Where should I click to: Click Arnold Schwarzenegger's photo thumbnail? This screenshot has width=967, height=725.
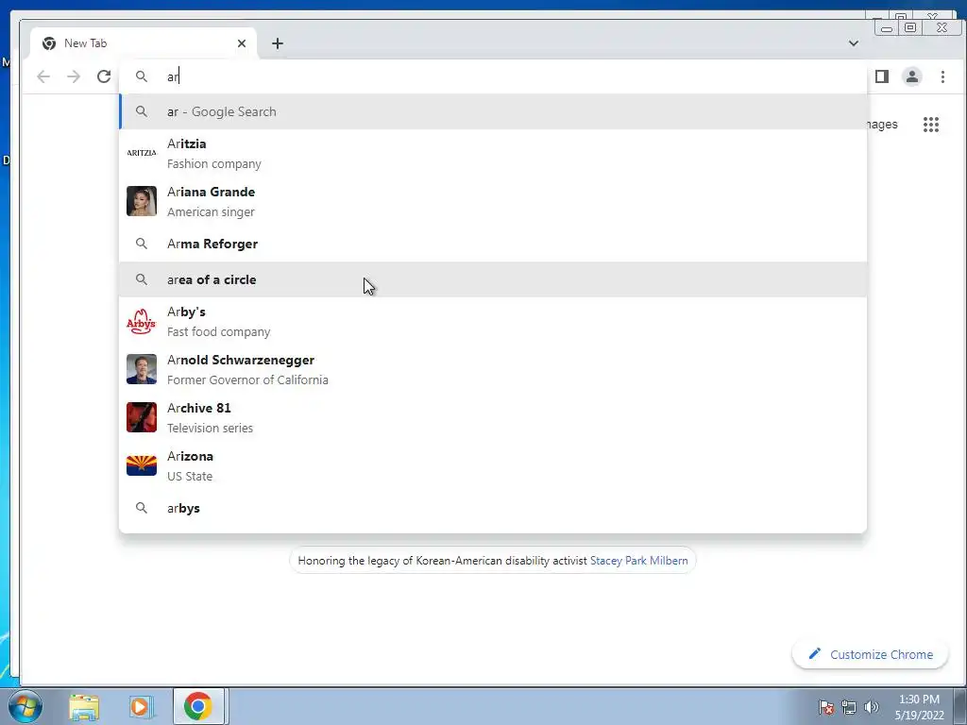click(x=142, y=369)
